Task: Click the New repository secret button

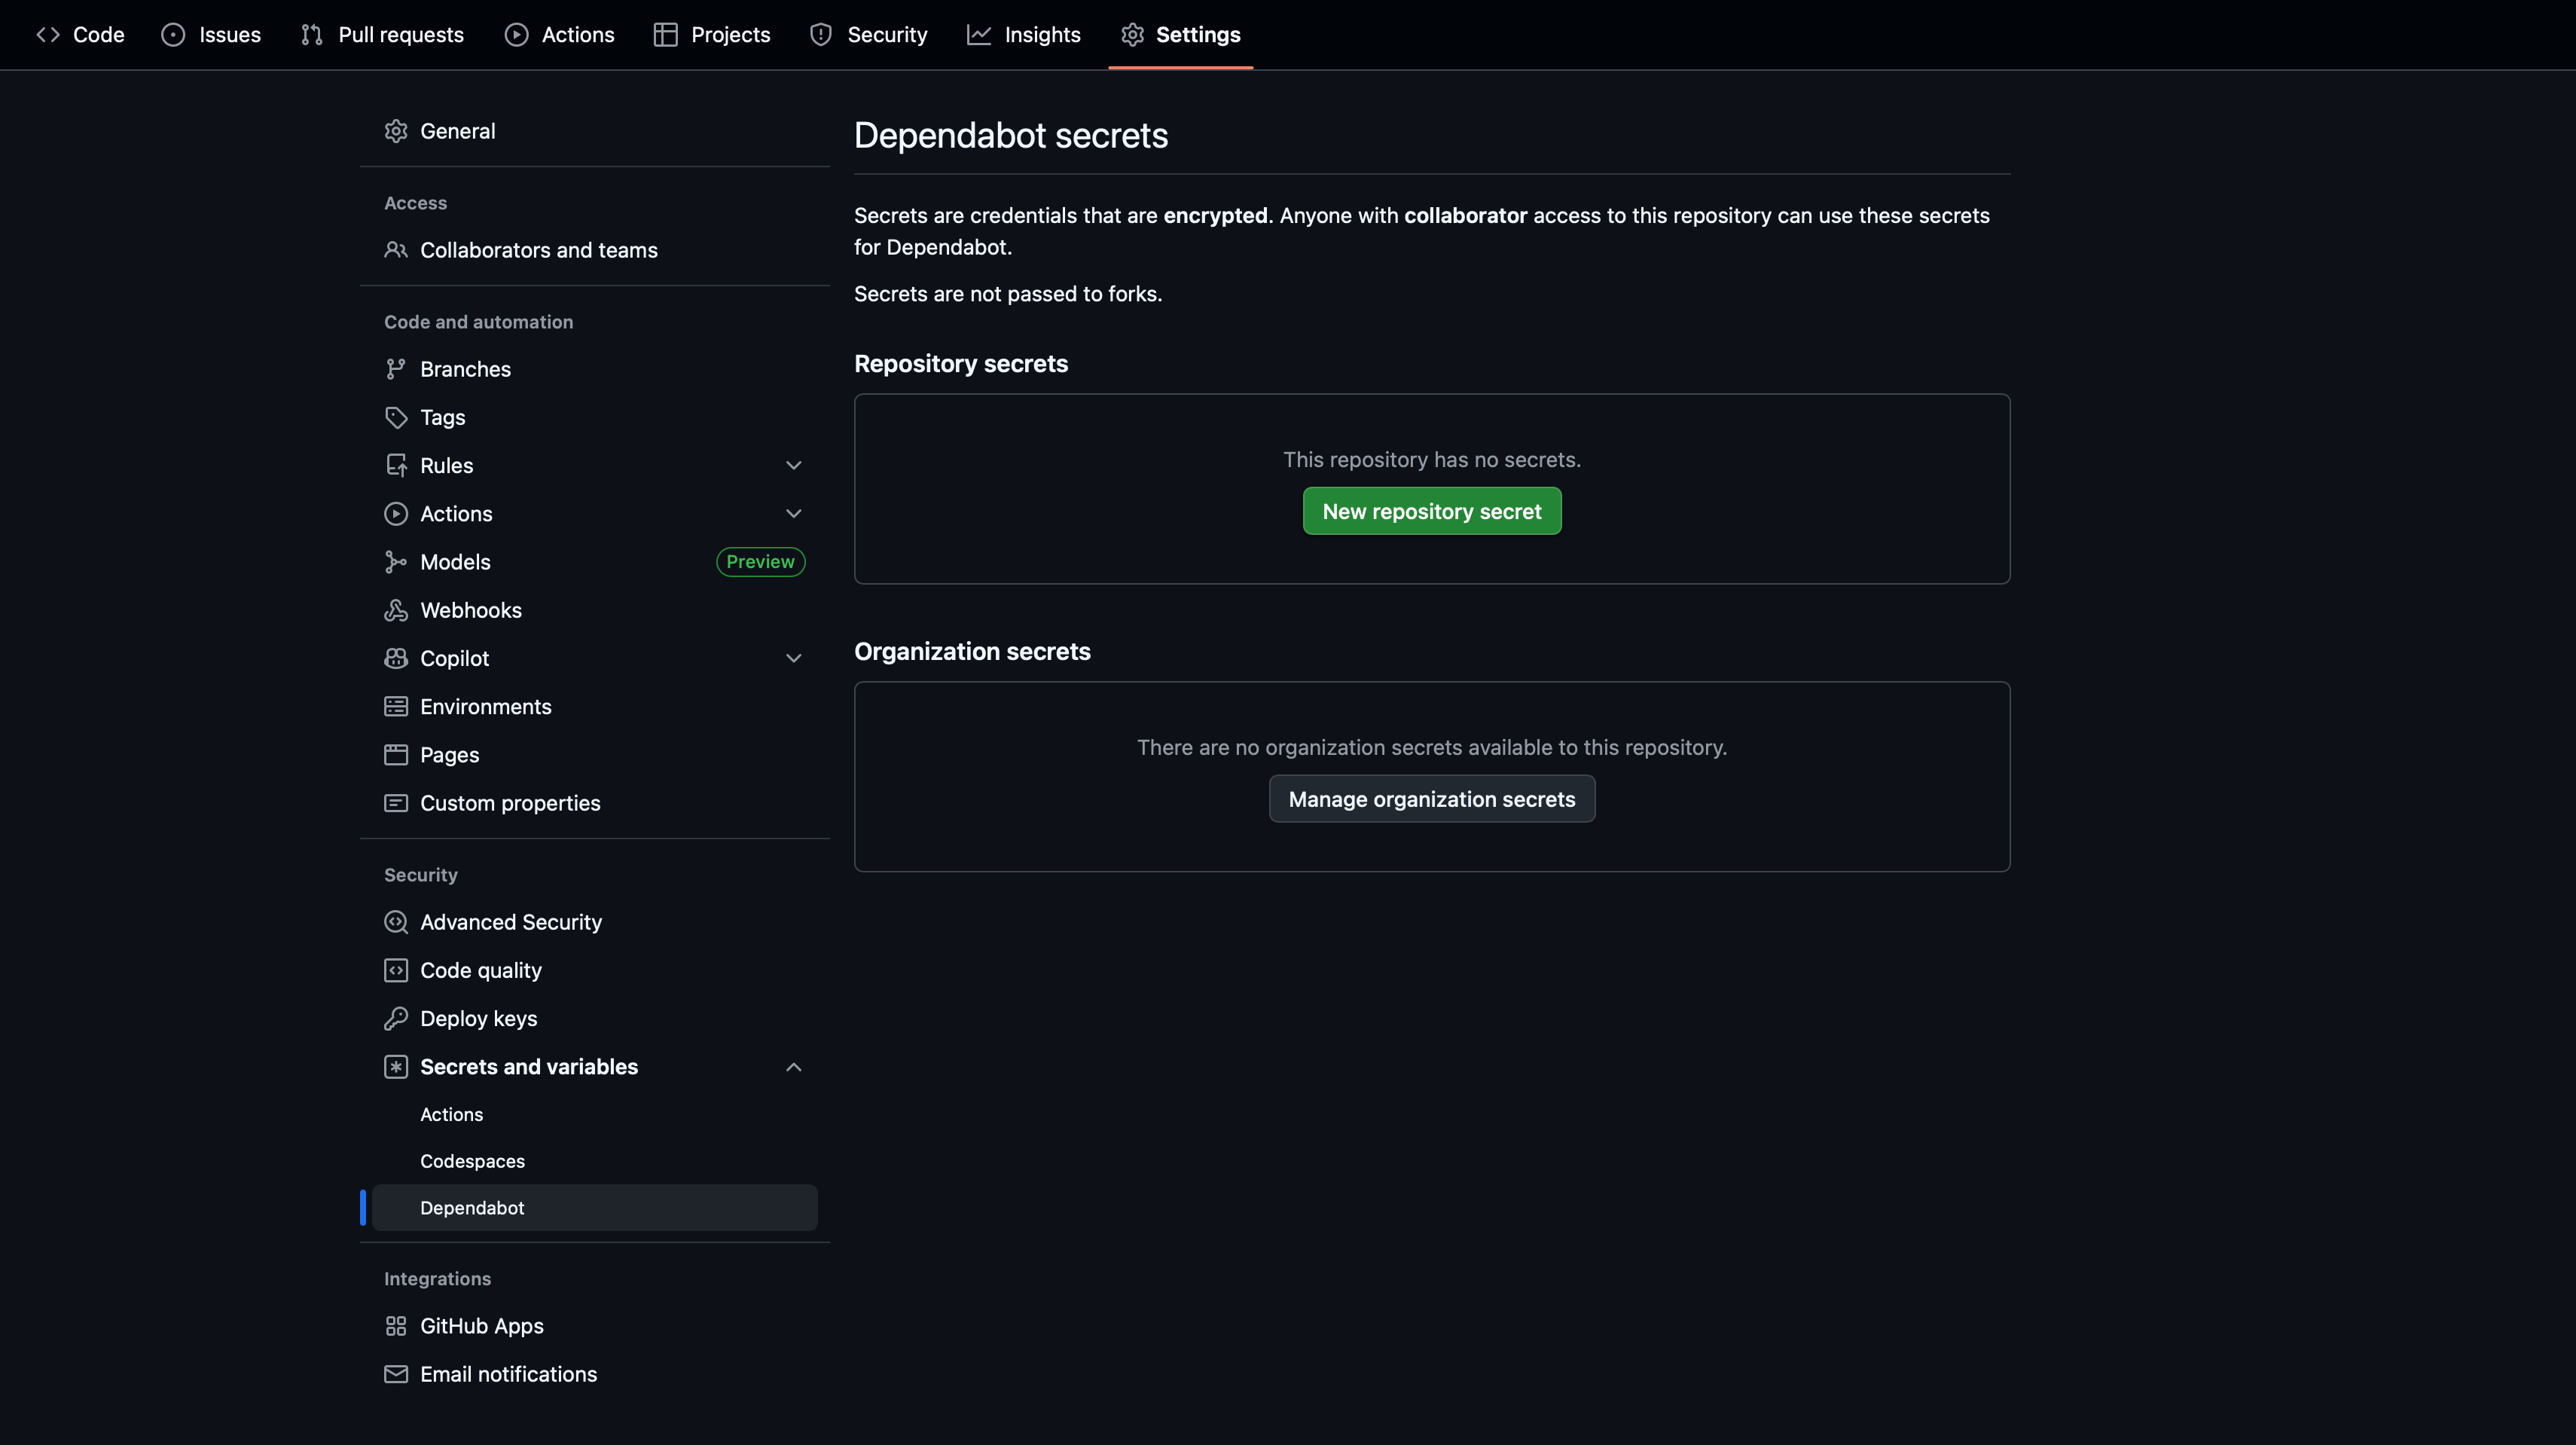Action: (x=1431, y=510)
